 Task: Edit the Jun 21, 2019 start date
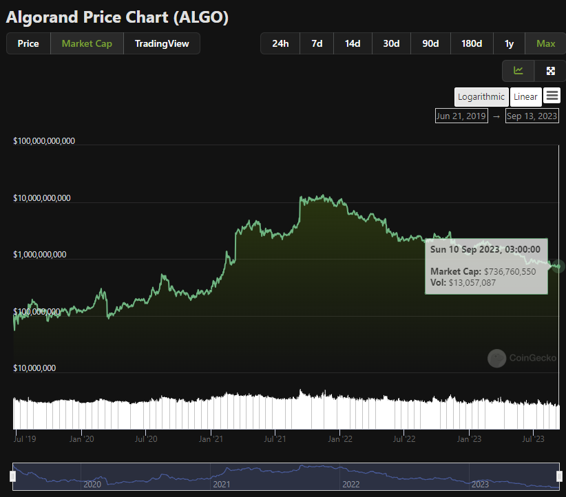point(461,116)
